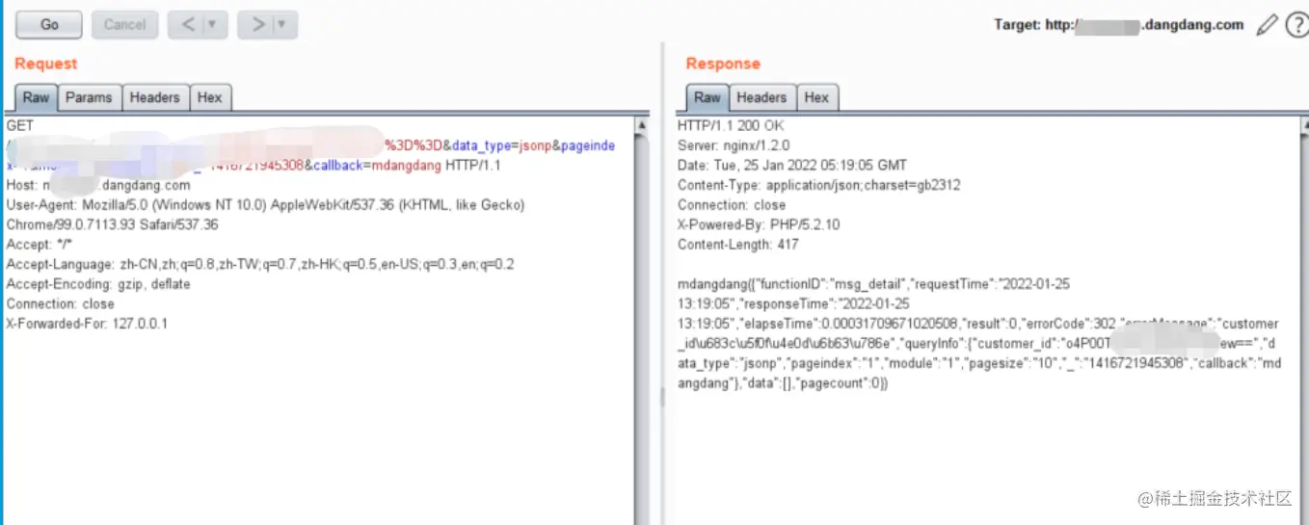Click the Chrome/99.0.7113.93 Safari line
Screen dimensions: 1309x525
112,224
